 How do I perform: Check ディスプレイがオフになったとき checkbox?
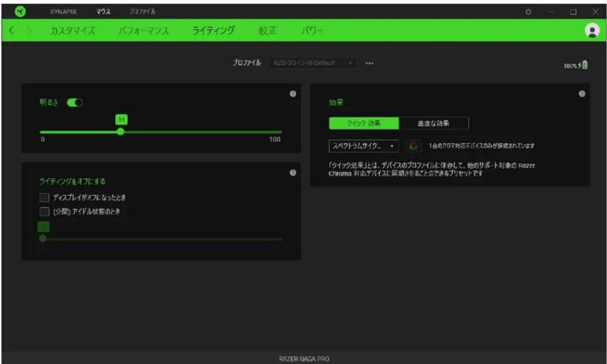point(44,197)
